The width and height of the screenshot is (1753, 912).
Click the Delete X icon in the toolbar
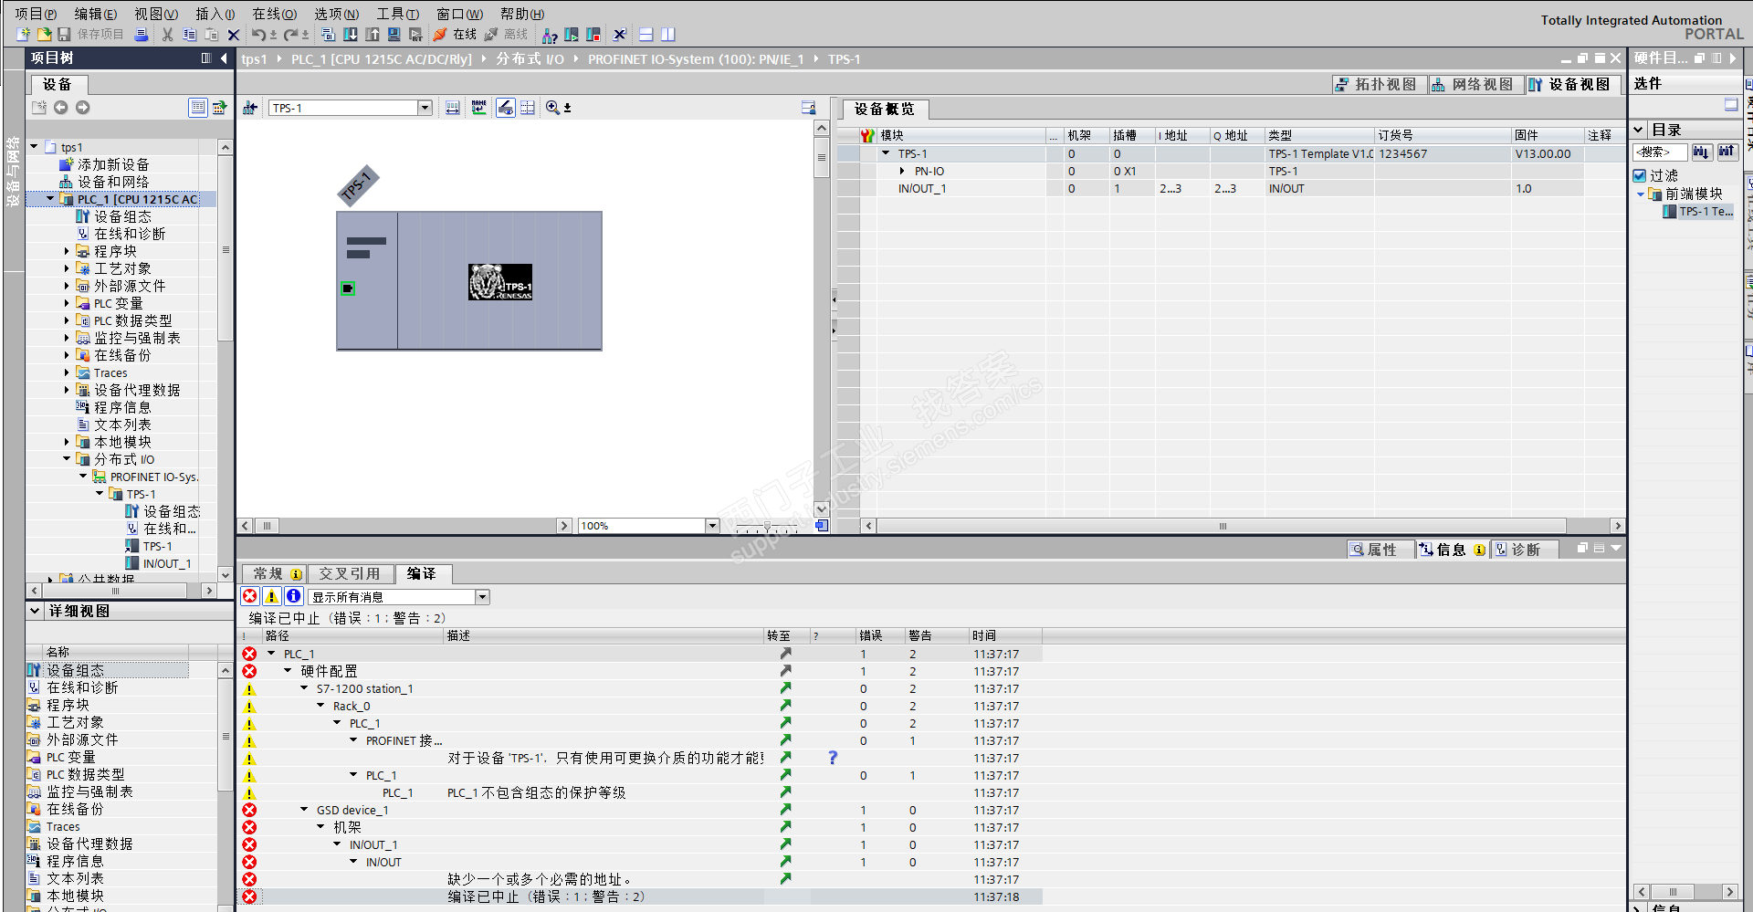pos(233,35)
